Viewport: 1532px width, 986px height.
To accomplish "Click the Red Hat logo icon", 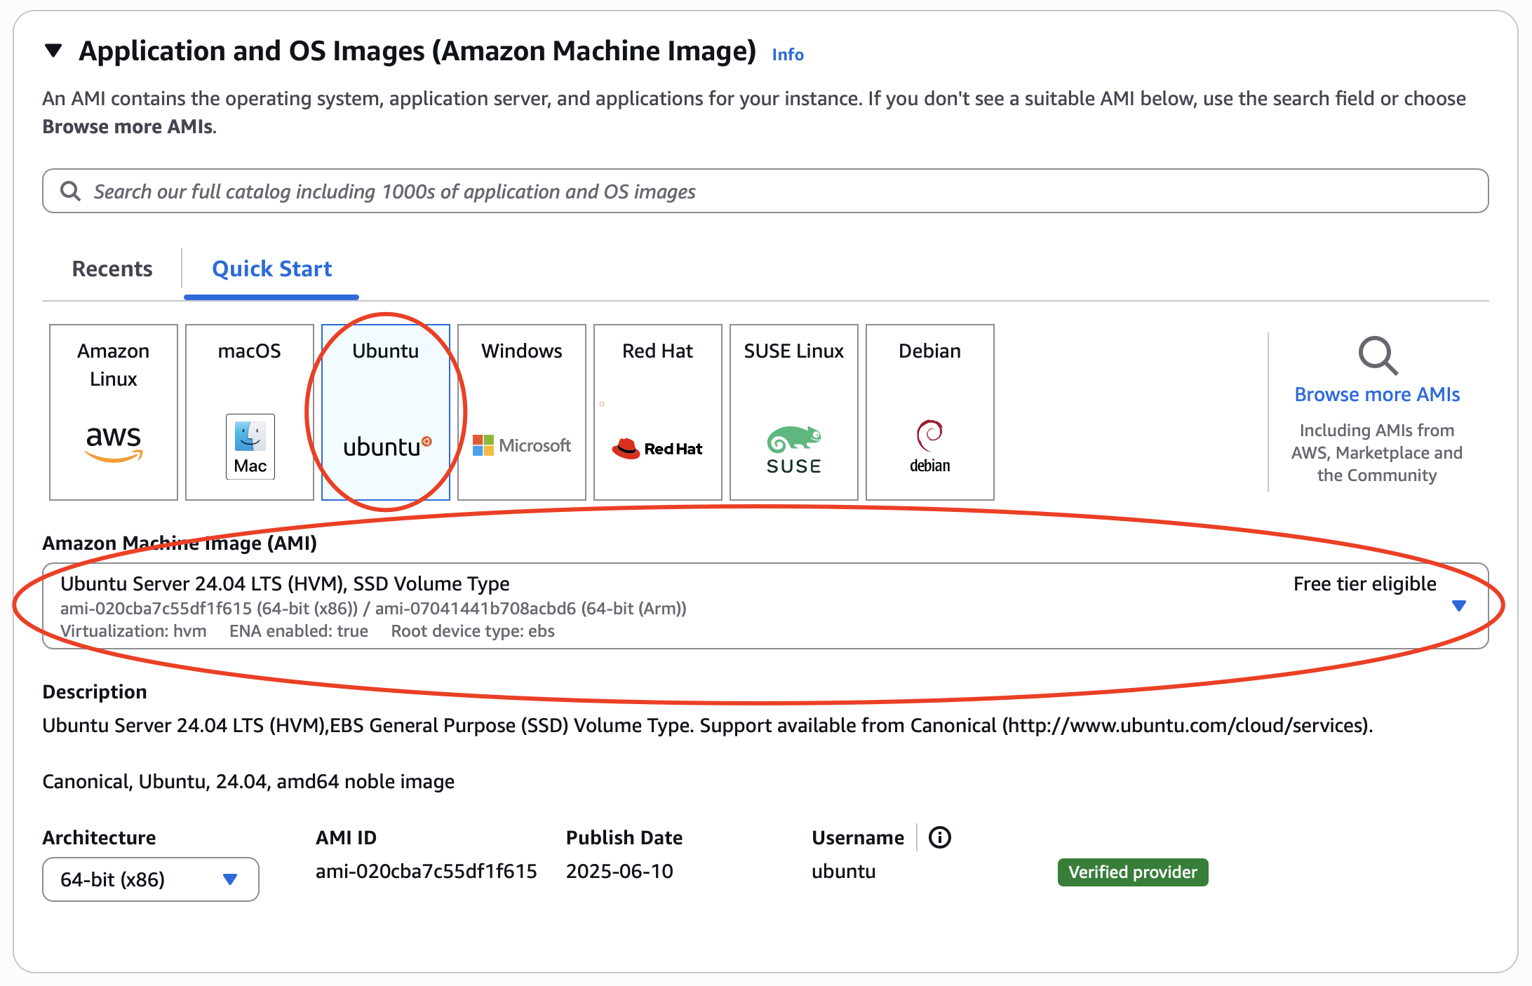I will point(657,449).
